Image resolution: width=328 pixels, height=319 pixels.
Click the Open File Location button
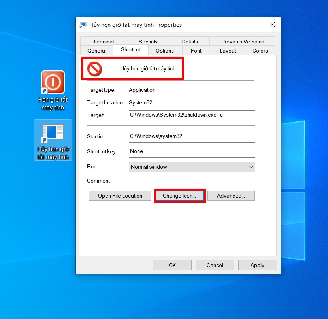120,196
